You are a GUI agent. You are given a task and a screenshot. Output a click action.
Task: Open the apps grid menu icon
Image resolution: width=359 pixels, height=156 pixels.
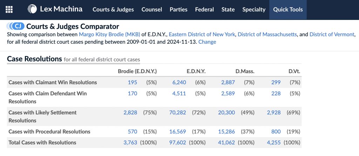[9, 9]
